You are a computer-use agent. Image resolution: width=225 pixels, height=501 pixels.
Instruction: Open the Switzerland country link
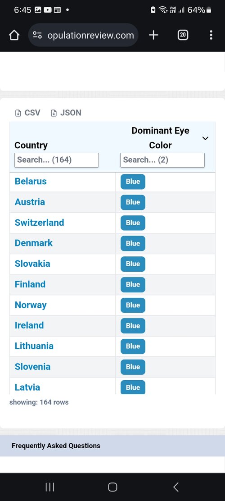(39, 223)
